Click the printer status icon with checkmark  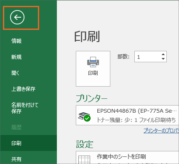(84, 116)
